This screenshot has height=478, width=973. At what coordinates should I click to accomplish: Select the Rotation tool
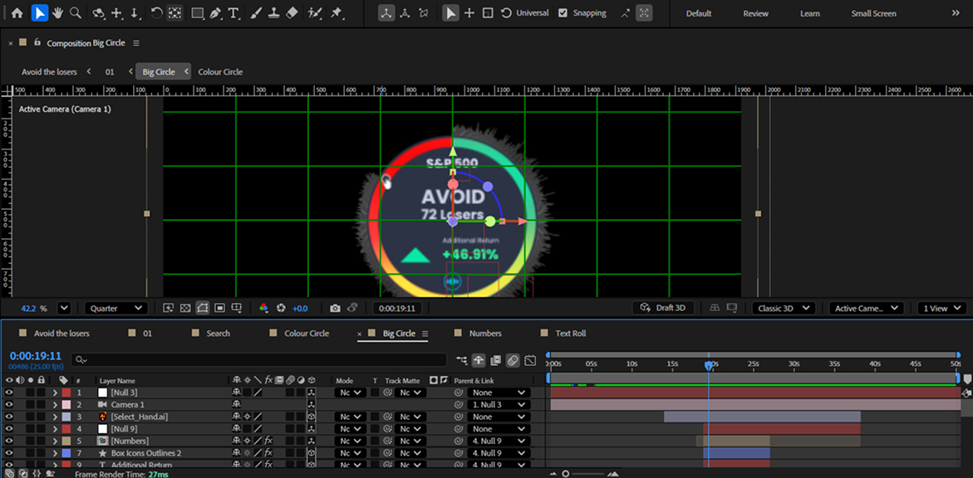click(156, 13)
